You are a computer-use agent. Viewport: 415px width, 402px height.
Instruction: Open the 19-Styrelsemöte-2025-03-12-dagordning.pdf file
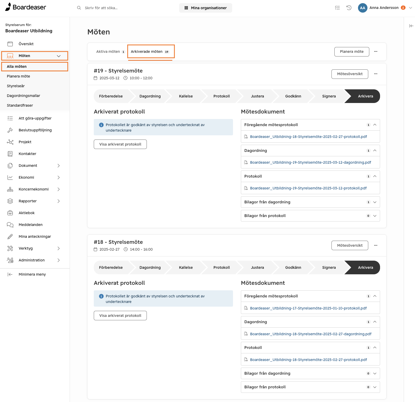coord(310,162)
